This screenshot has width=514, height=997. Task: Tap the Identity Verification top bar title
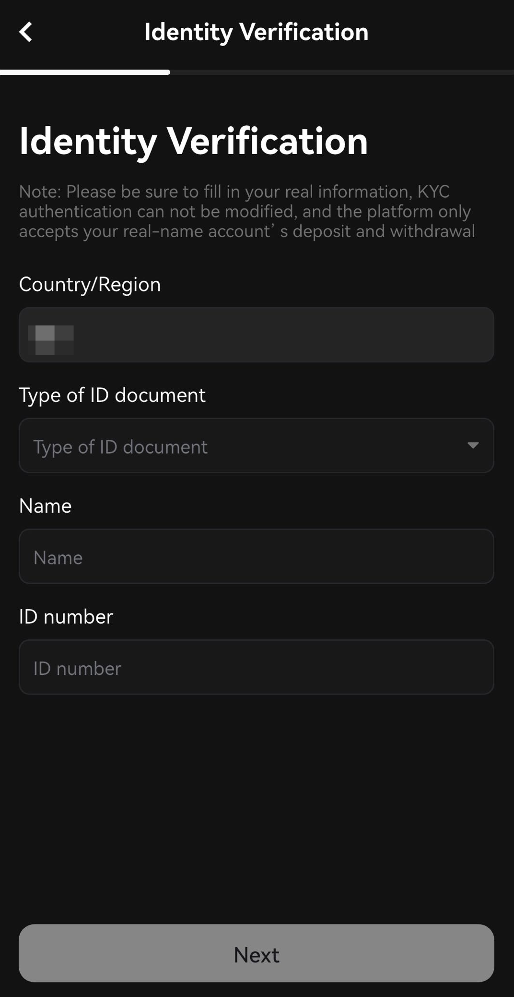(x=256, y=32)
